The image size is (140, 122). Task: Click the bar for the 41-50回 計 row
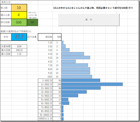[70, 96]
